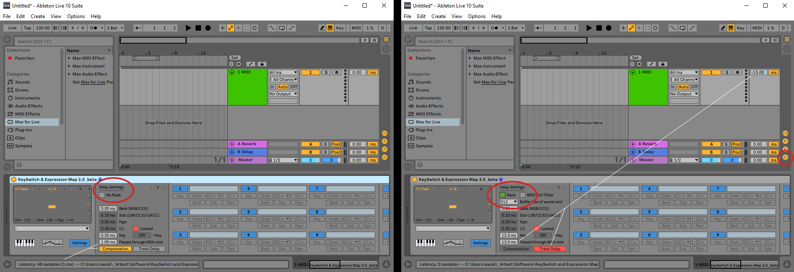This screenshot has height=272, width=794.
Task: Click Tap tempo button in left window
Action: click(27, 28)
